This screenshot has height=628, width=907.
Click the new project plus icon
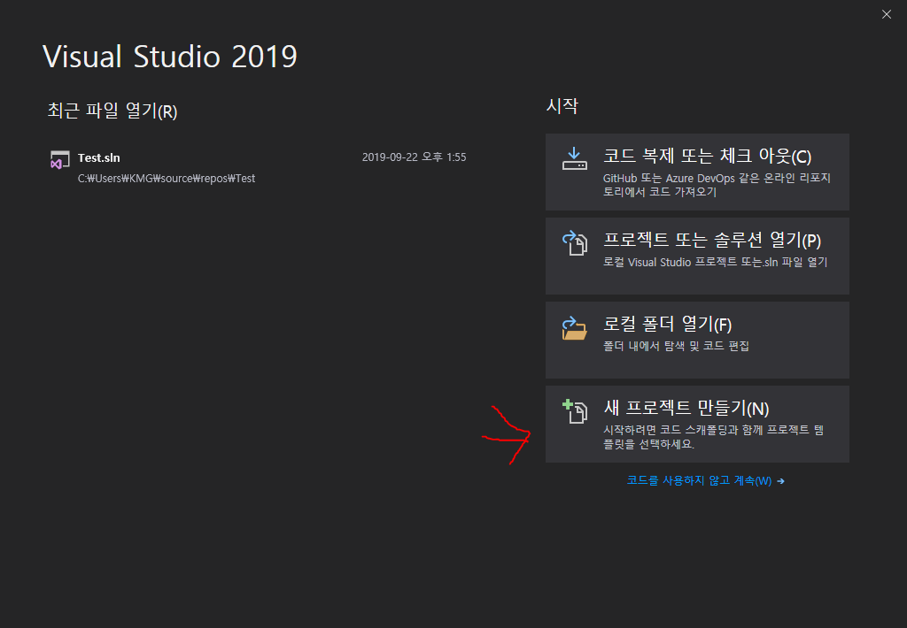(x=574, y=411)
